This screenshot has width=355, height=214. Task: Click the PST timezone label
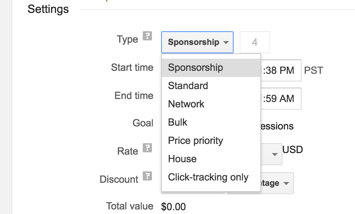[x=313, y=70]
